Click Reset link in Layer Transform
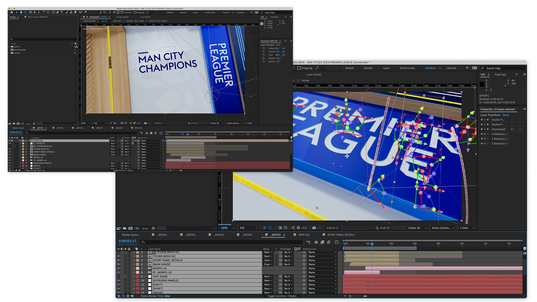 [506, 115]
